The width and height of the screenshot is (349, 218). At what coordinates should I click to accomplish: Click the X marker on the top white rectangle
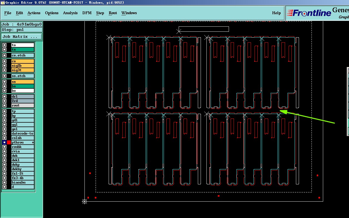pos(179,32)
